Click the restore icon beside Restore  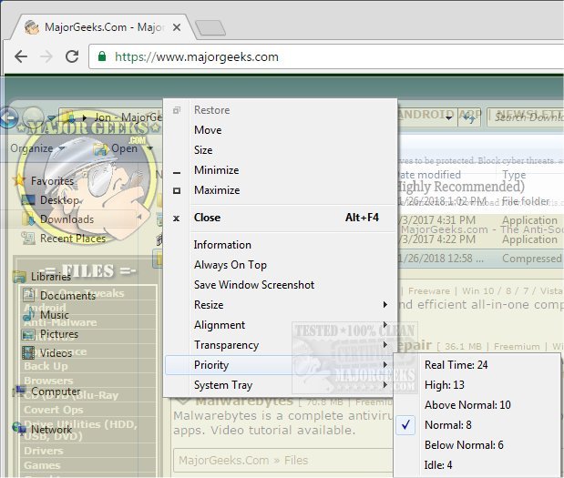point(176,110)
